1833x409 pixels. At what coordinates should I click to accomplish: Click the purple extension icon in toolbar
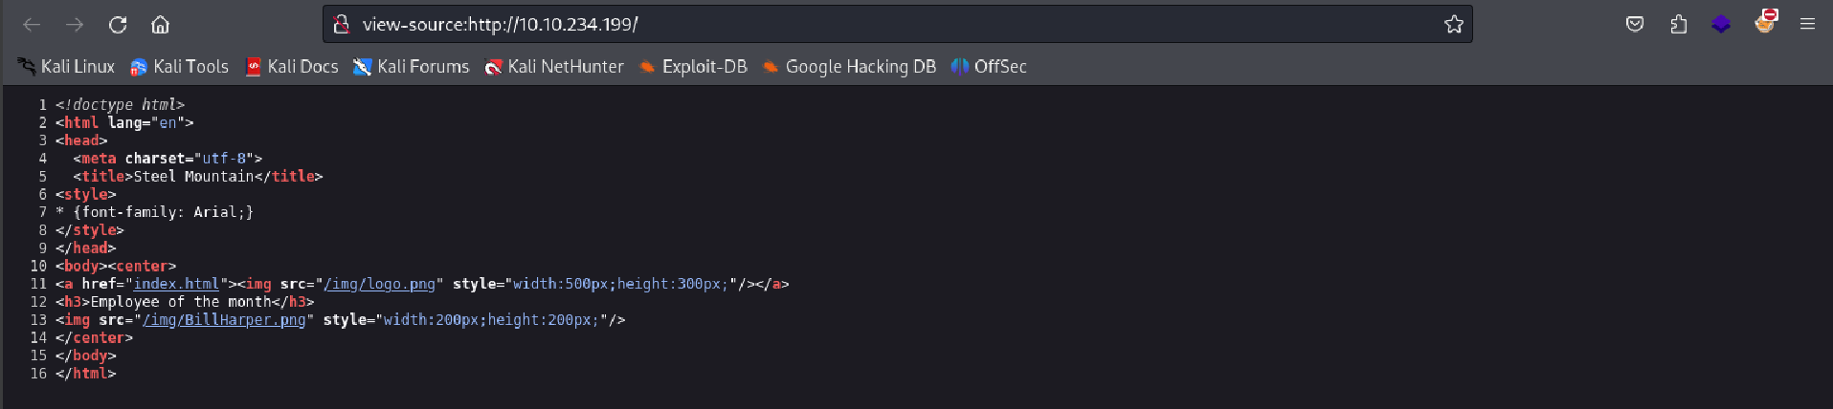1721,25
